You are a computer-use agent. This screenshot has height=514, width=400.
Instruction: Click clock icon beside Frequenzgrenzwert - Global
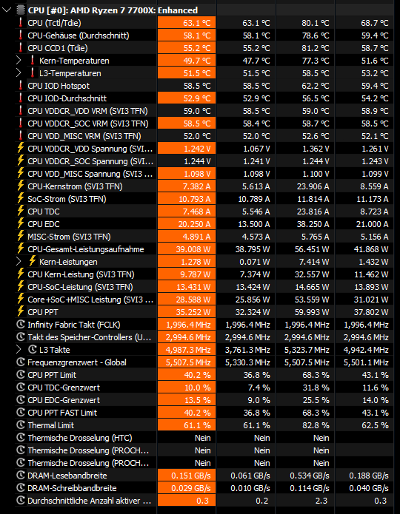click(x=20, y=362)
